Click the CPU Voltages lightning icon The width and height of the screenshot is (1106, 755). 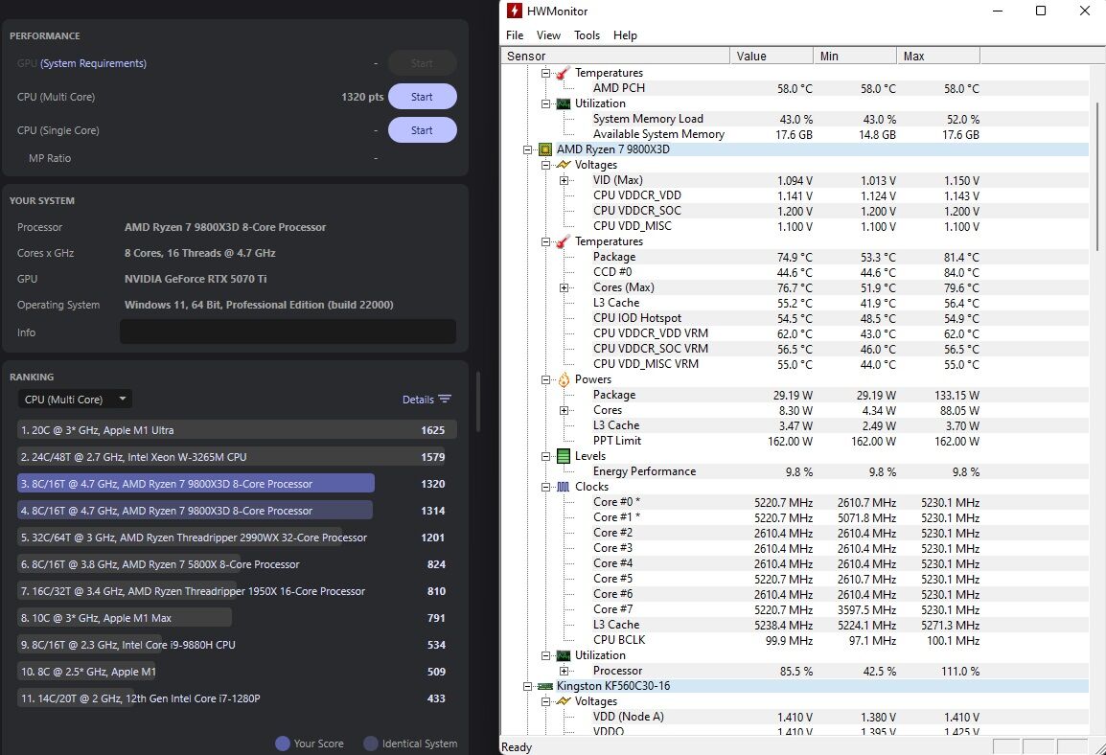(564, 165)
